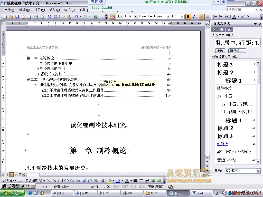
Task: Open the 插入 menu
Action: (x=54, y=10)
